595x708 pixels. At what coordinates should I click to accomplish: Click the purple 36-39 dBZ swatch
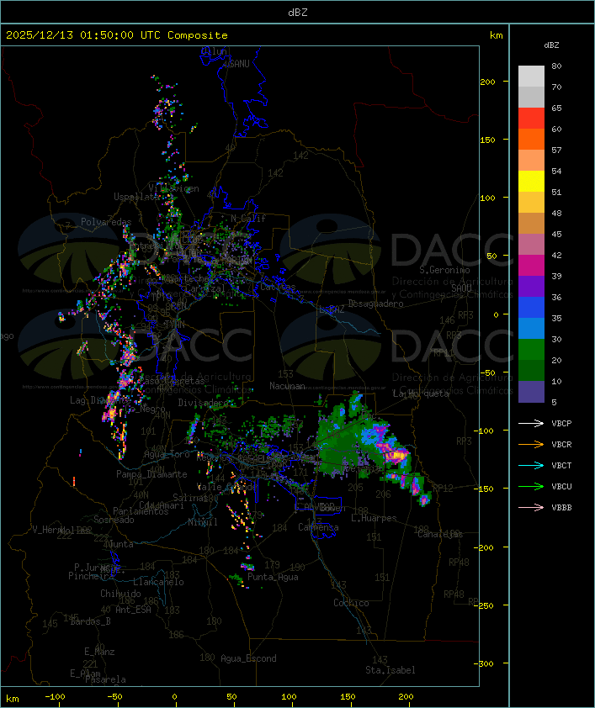[531, 287]
